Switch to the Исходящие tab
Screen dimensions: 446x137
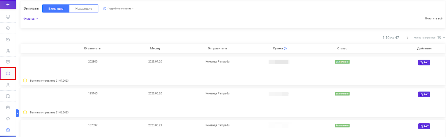click(84, 9)
